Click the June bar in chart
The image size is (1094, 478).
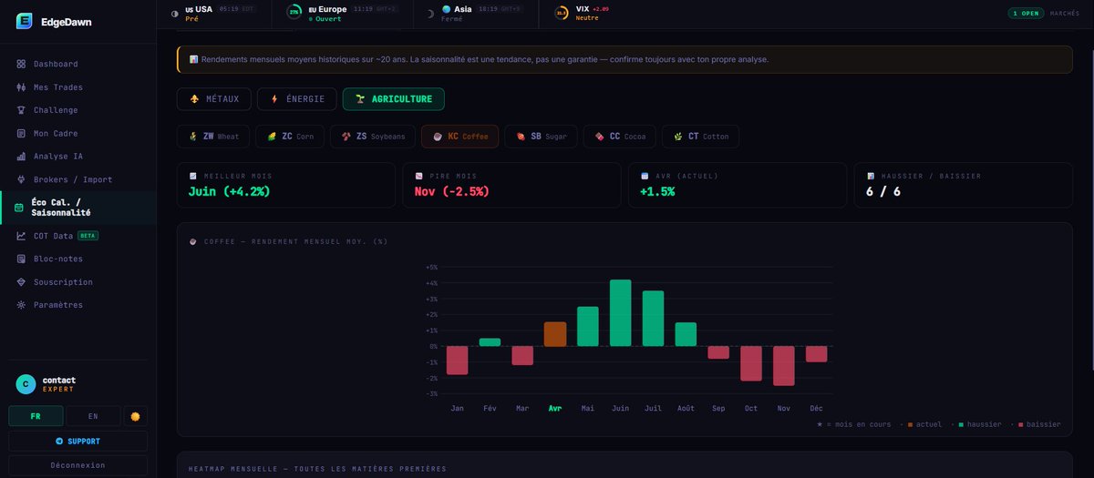(620, 312)
